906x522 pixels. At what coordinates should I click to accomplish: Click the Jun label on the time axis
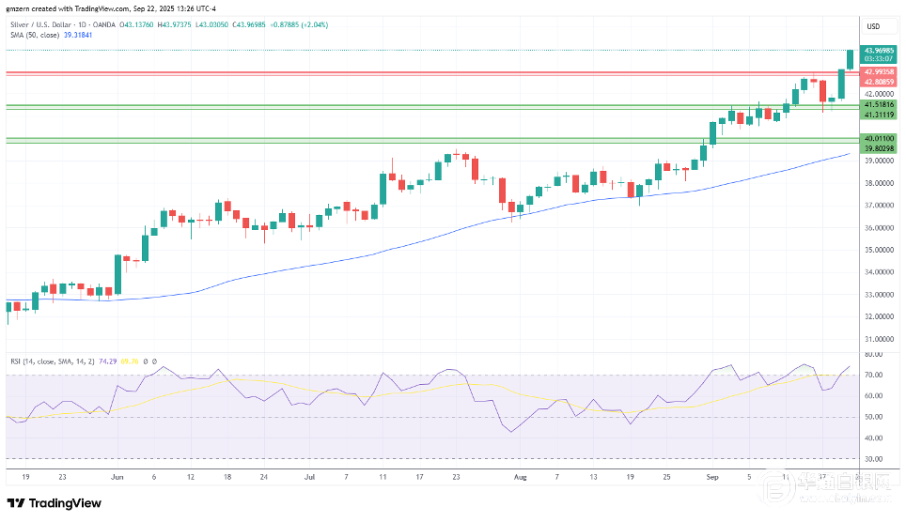tap(117, 477)
